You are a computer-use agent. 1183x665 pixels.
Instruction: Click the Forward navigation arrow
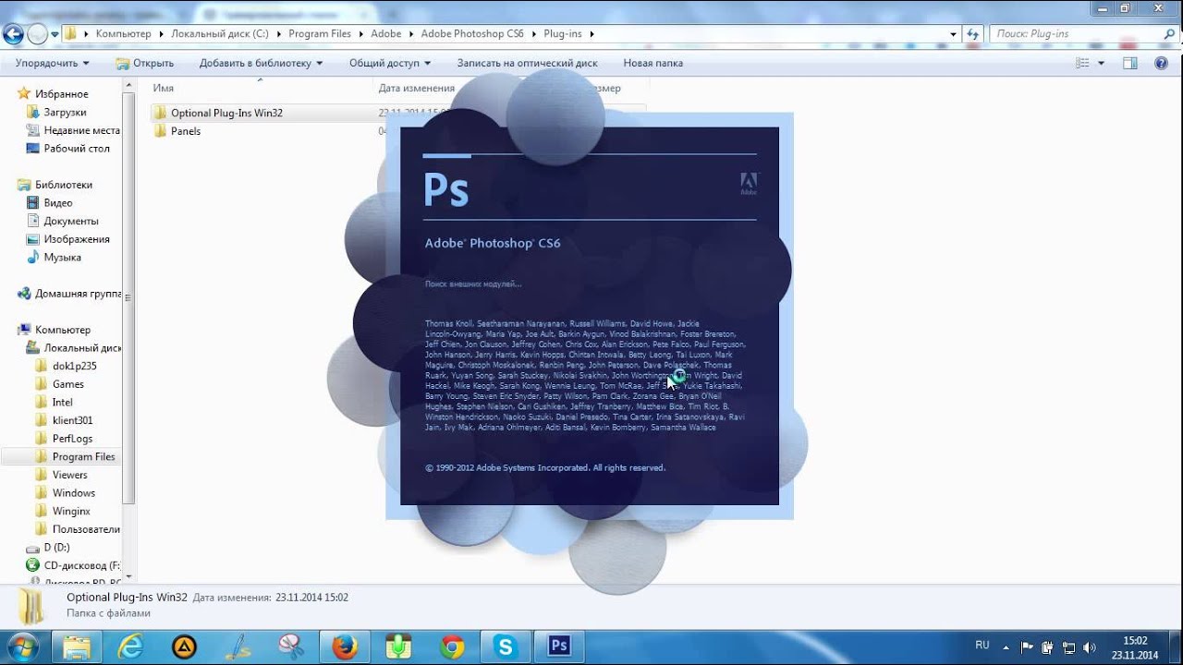[x=37, y=34]
